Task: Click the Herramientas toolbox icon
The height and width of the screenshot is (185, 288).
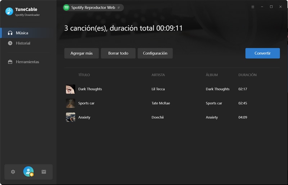Action: (10, 62)
